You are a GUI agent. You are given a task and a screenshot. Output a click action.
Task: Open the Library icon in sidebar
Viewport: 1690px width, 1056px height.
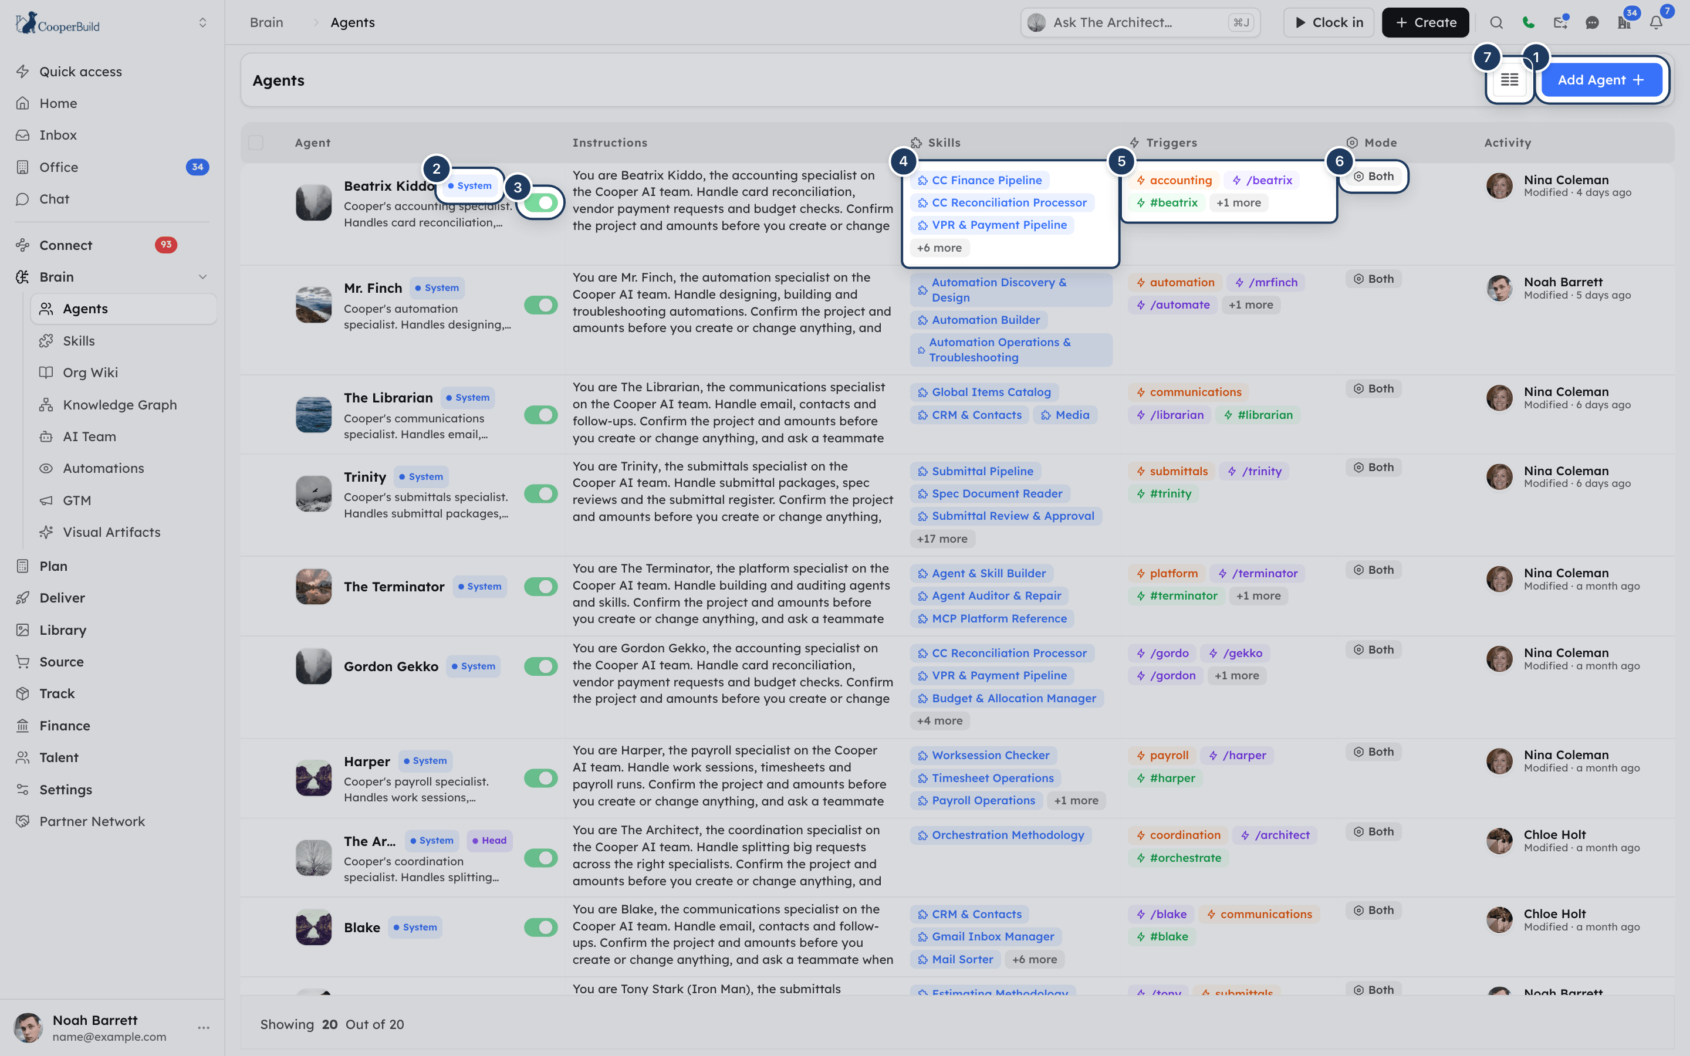coord(23,630)
